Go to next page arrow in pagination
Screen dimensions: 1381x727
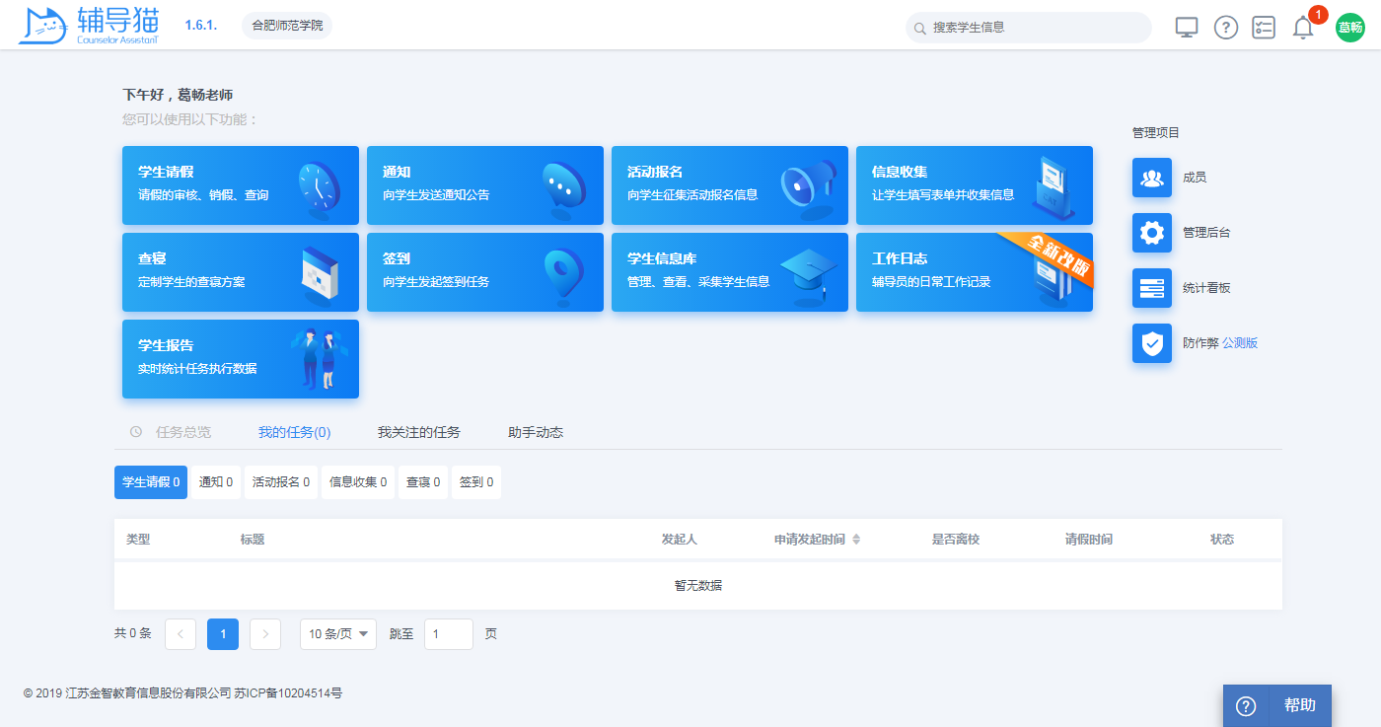tap(265, 634)
